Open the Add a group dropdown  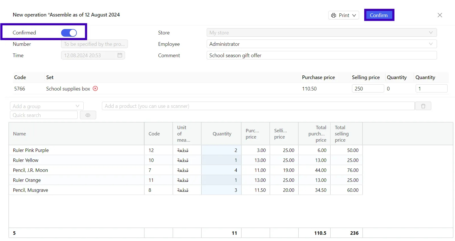click(x=47, y=106)
